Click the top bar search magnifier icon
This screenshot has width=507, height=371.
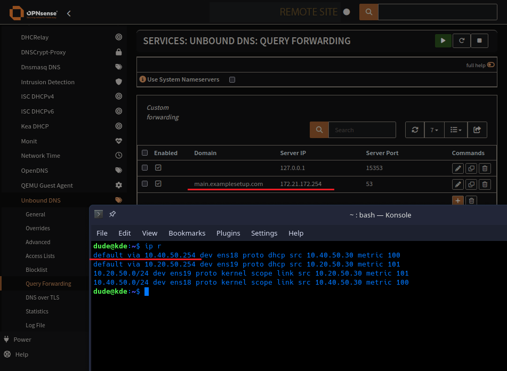pyautogui.click(x=368, y=12)
